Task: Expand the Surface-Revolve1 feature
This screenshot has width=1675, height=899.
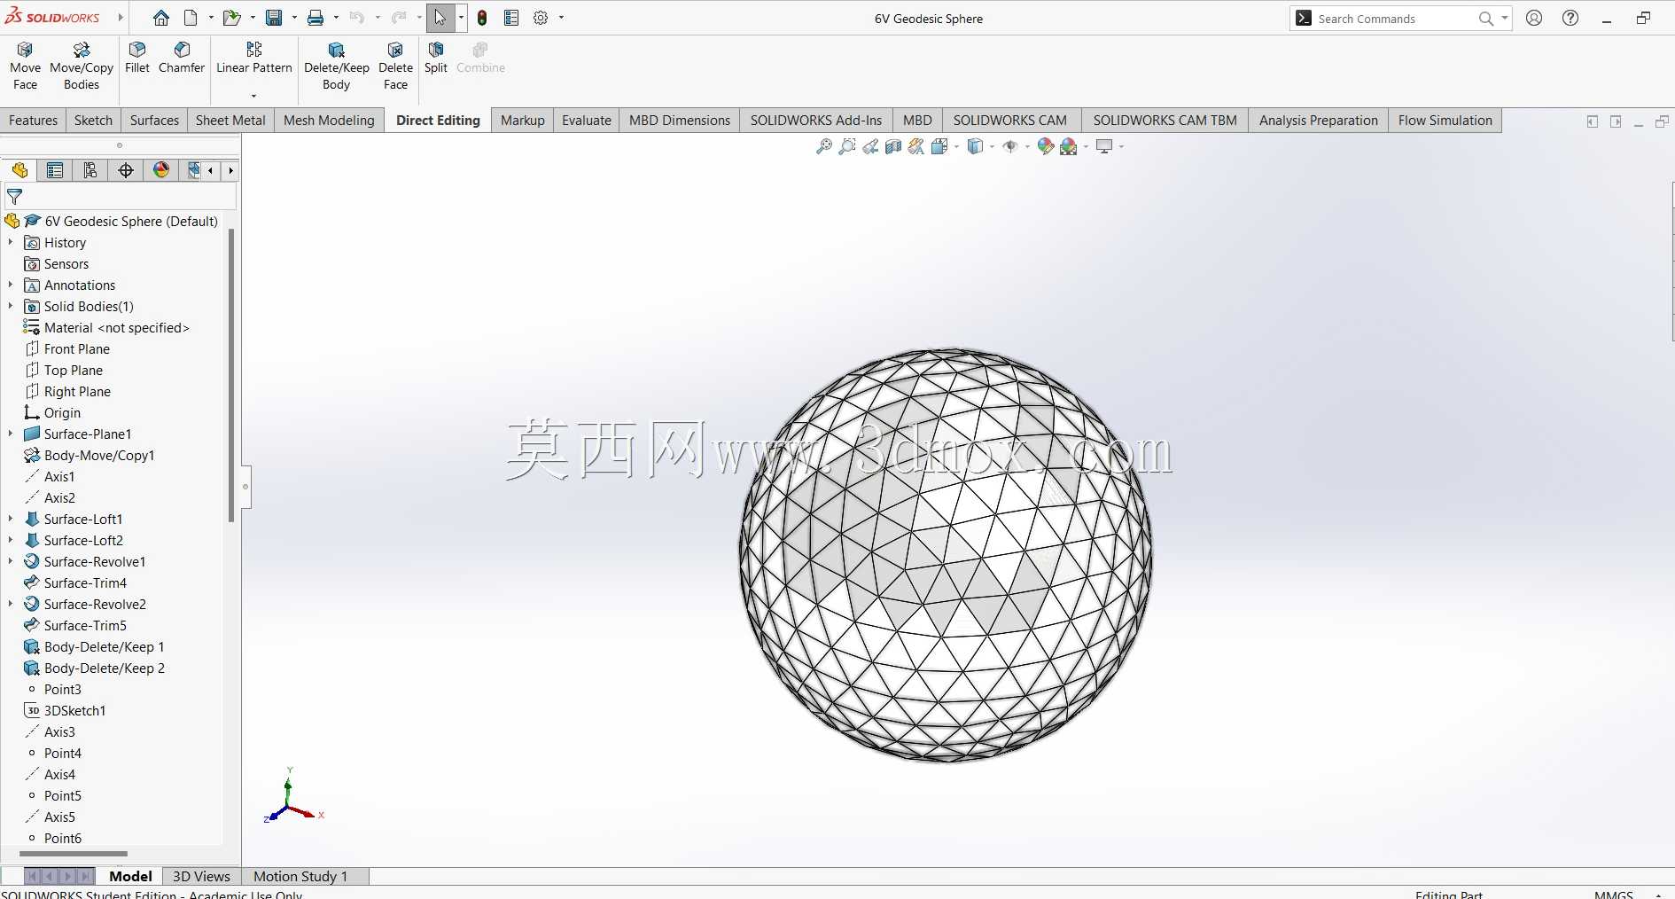Action: [x=11, y=561]
